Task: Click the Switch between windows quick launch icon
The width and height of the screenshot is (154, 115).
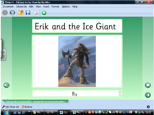Action: coord(19,112)
